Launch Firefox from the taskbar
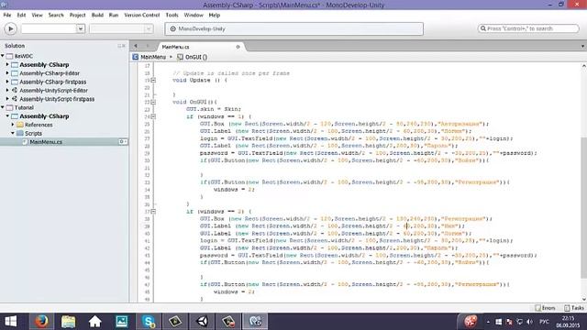 pos(41,322)
